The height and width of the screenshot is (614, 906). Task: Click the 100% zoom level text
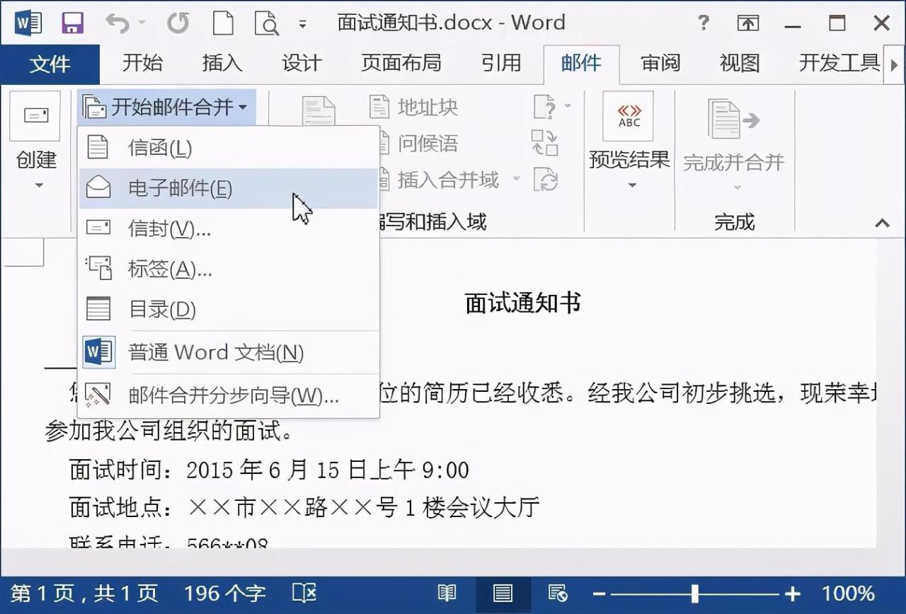tap(848, 593)
